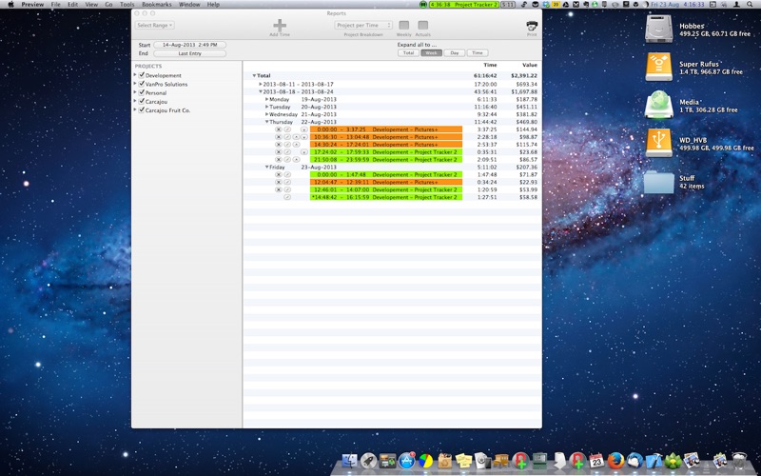Move down Thursday 0:00:00 – 3:37:25 entry

(303, 129)
